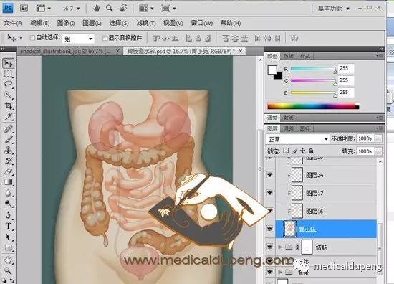Hide the 结肠 layer group
Image resolution: width=394 pixels, height=284 pixels.
click(270, 247)
